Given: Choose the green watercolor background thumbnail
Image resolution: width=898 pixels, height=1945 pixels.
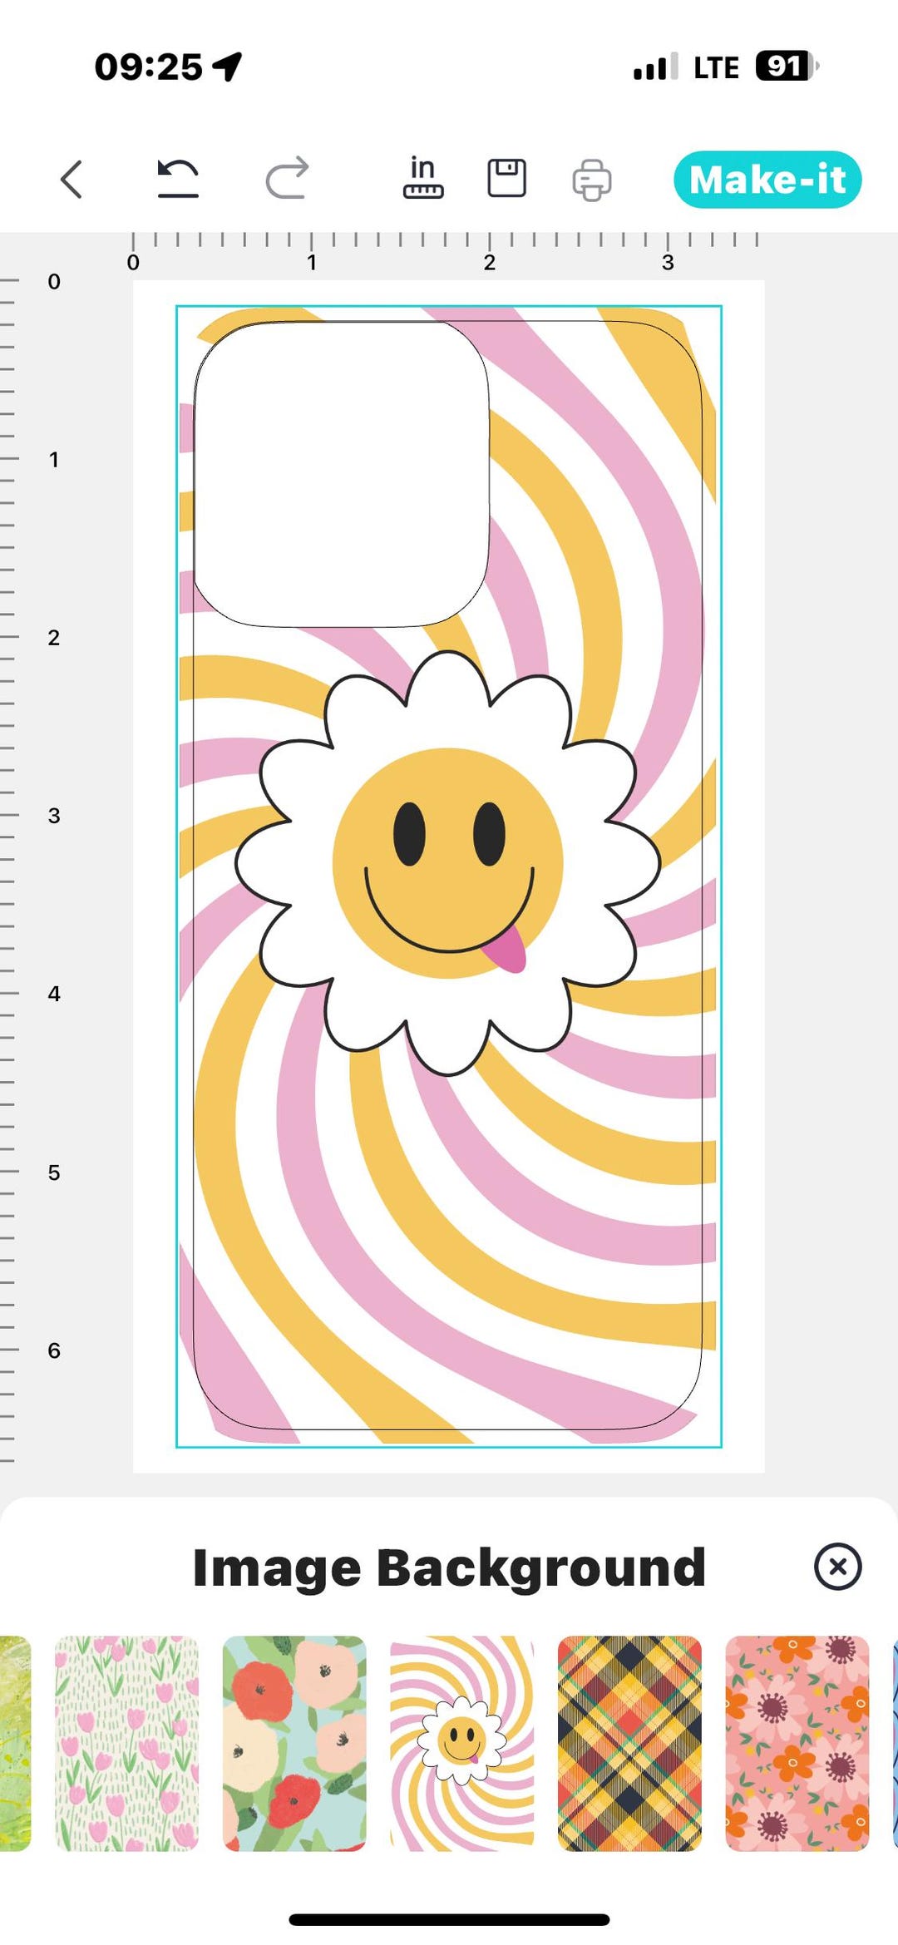Looking at the screenshot, I should click(15, 1743).
